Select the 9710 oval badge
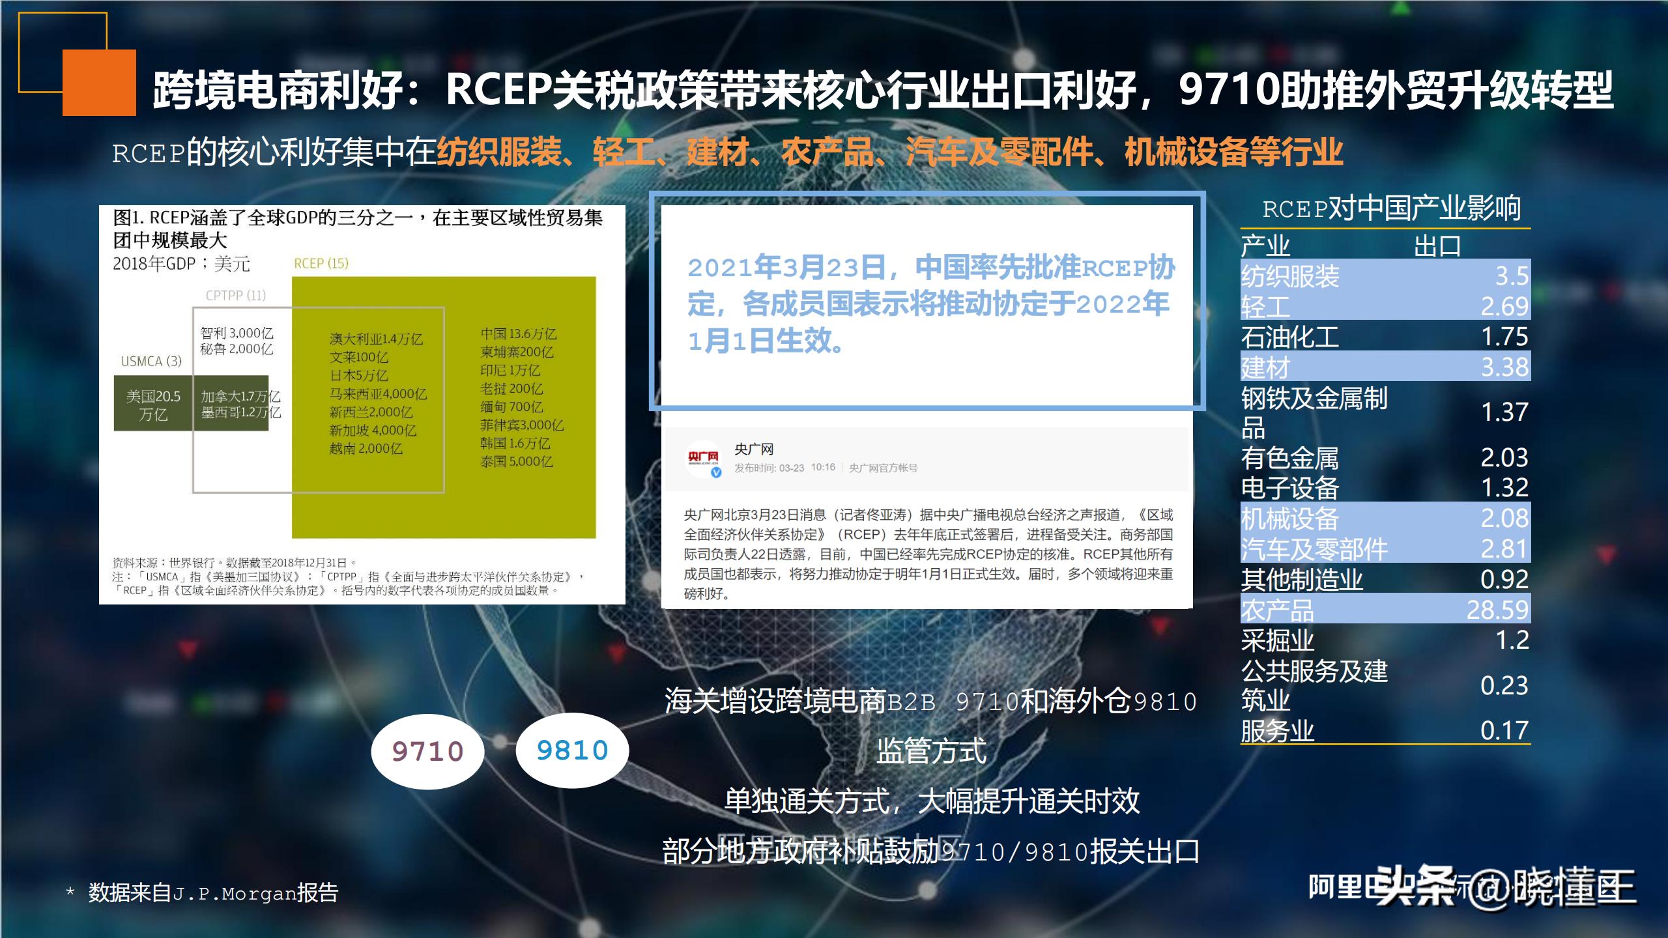Screen dimensions: 1668x938 [x=427, y=750]
